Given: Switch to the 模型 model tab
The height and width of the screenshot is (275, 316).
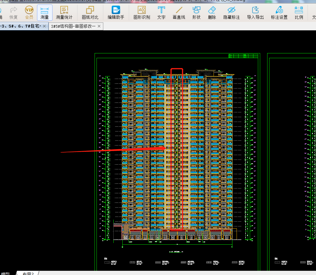Looking at the screenshot, I should (5, 273).
